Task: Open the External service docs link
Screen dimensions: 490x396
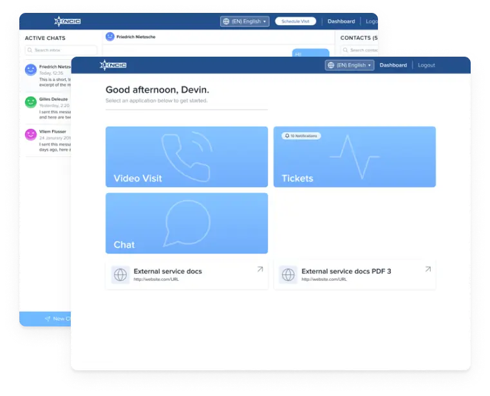Action: click(x=187, y=275)
